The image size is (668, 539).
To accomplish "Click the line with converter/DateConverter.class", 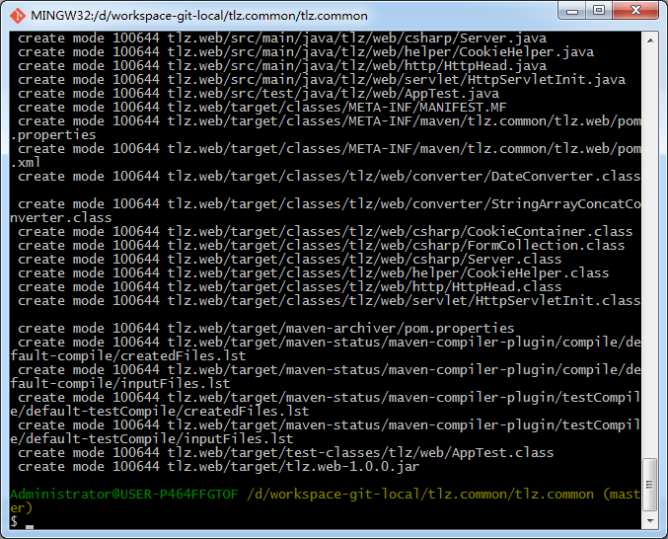I will tap(329, 177).
